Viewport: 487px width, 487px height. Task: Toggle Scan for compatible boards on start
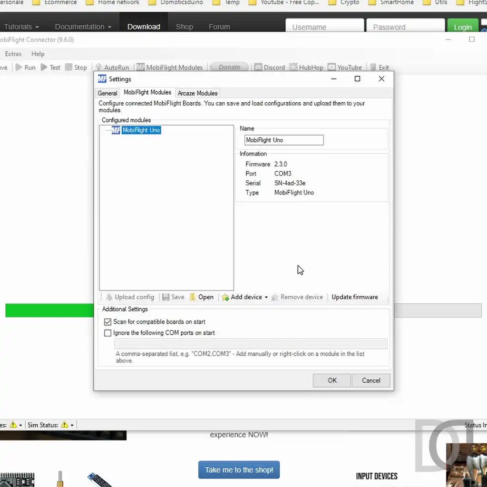click(x=108, y=322)
